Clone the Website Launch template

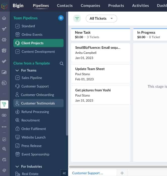[39, 137]
